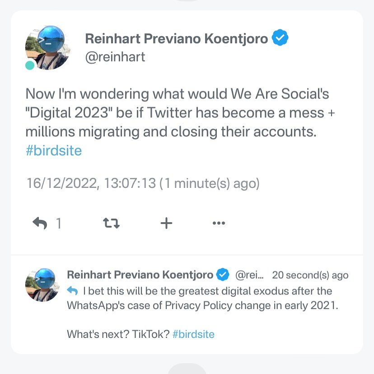Click the teal online status dot on the avatar
The image size is (374, 374).
pyautogui.click(x=30, y=65)
